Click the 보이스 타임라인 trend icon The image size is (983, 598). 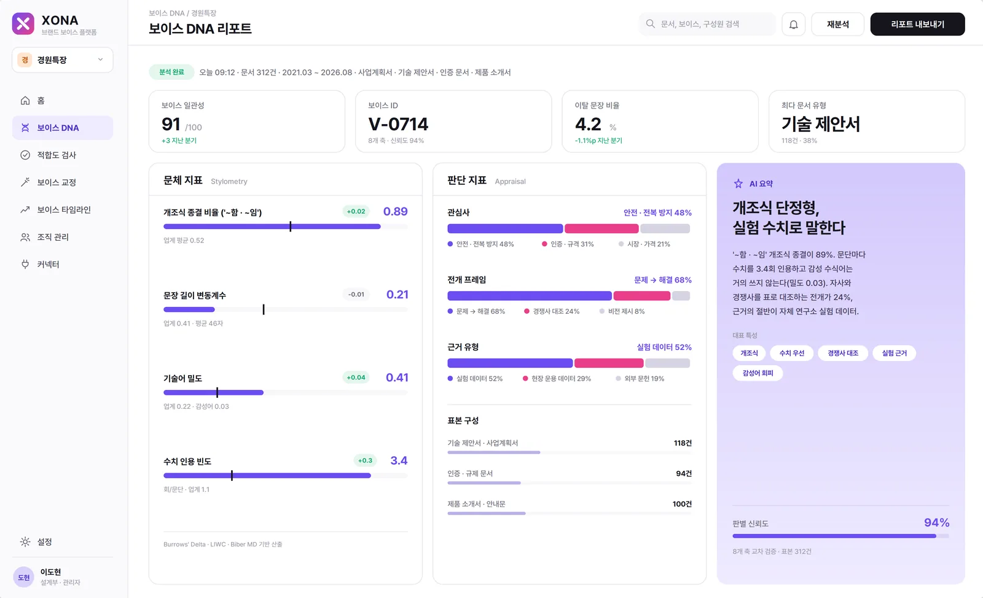point(25,210)
